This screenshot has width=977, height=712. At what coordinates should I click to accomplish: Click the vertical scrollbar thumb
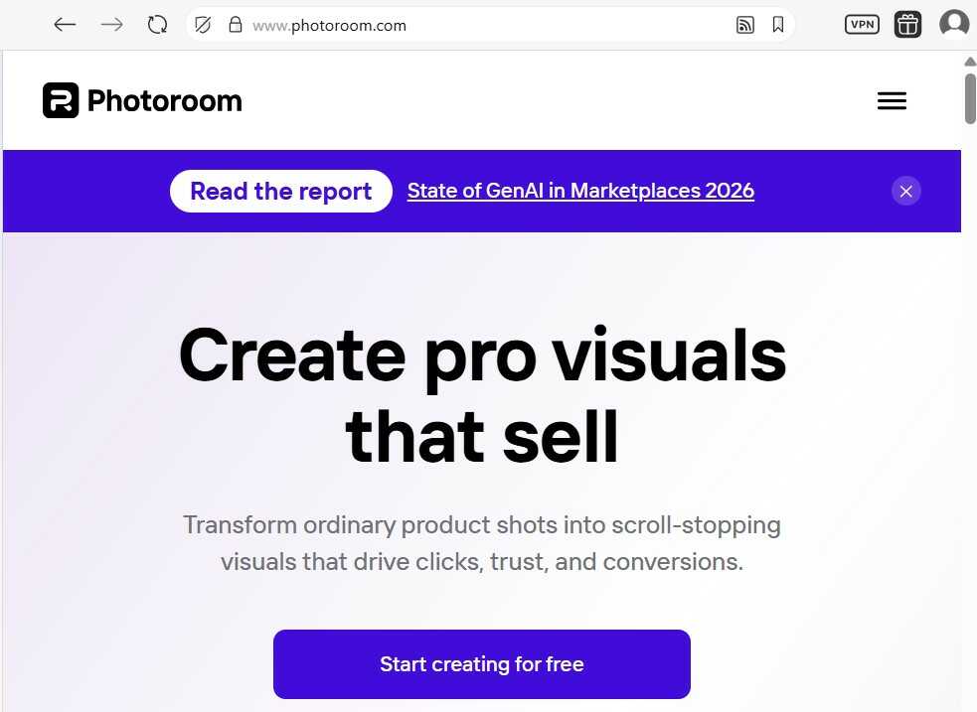click(x=970, y=98)
